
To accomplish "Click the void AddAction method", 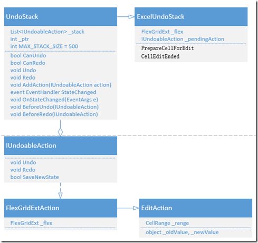I will coord(61,85).
